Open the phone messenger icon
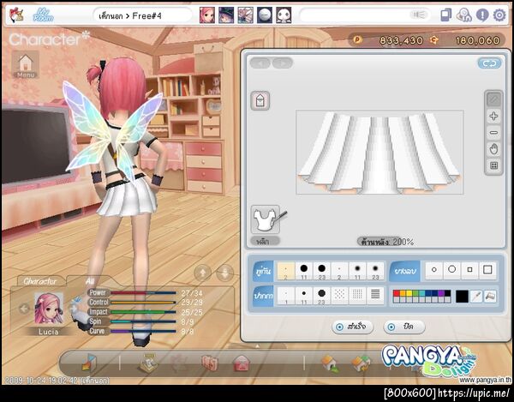The image size is (514, 402). point(445,15)
